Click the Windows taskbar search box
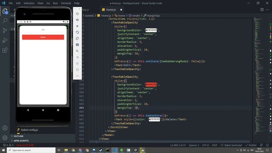 click(31, 150)
